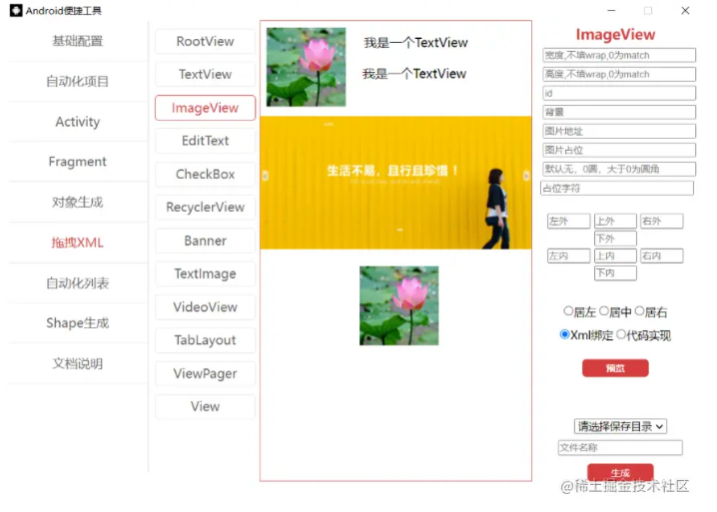Click the VideoView component button
Viewport: 717px width, 512px height.
pyautogui.click(x=206, y=307)
